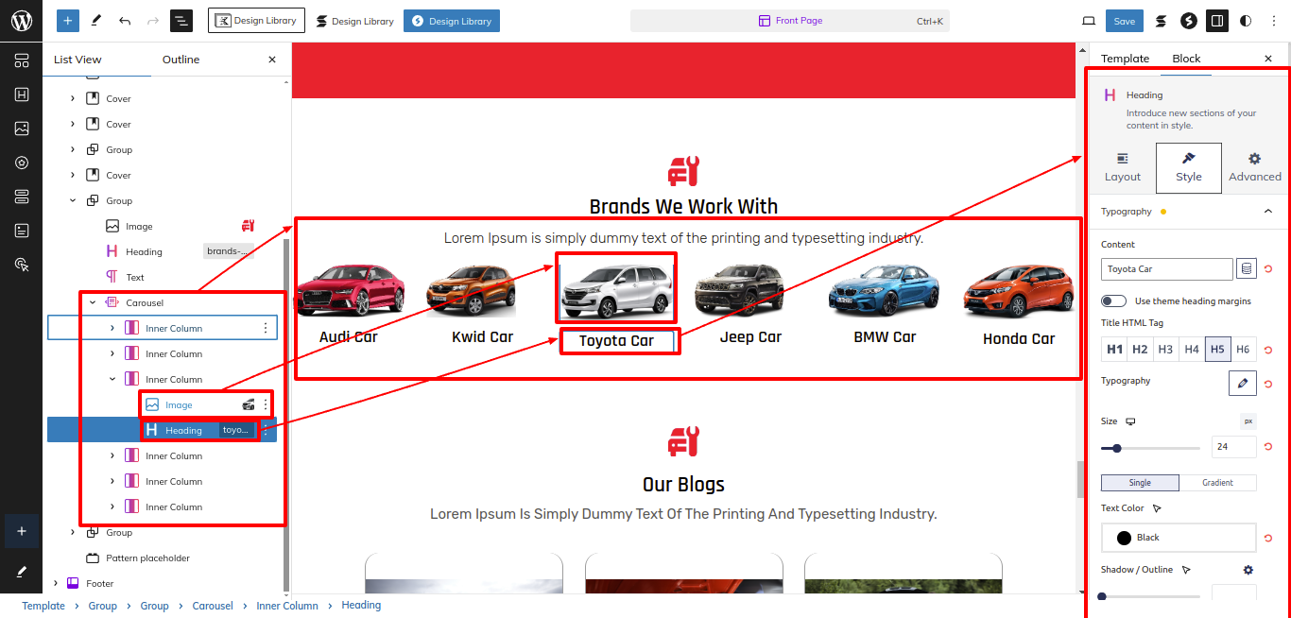Open the Stackable icon next to Save

(1161, 21)
